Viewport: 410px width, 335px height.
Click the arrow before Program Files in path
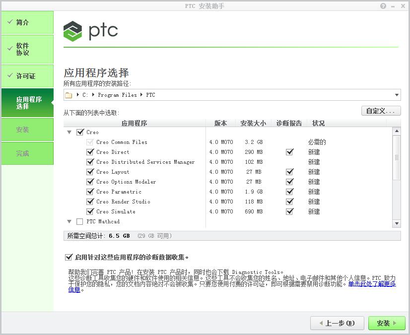coord(93,95)
